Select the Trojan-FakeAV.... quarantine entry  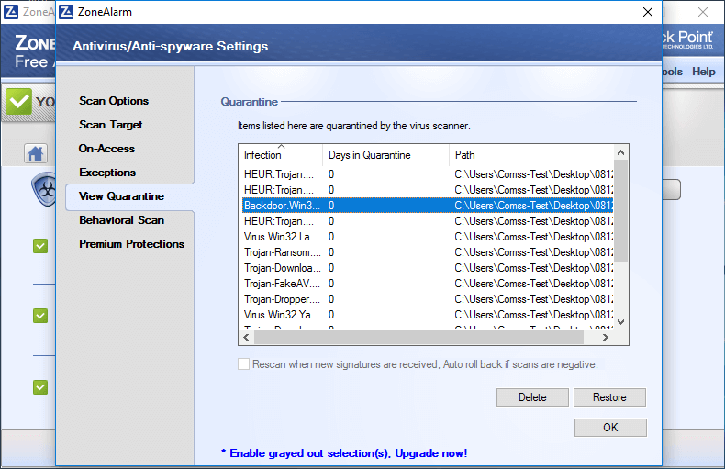click(427, 284)
